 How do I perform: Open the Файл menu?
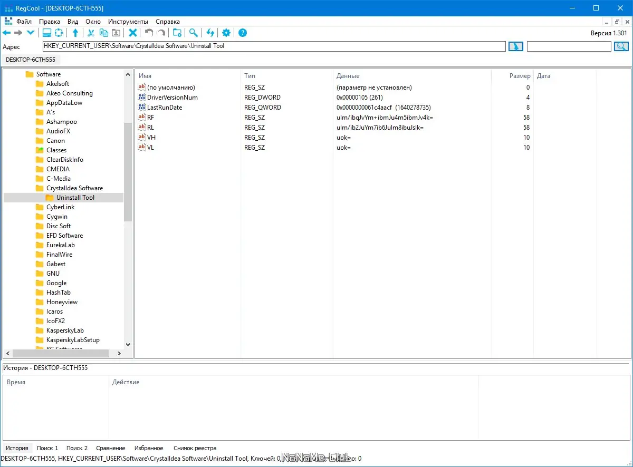24,22
